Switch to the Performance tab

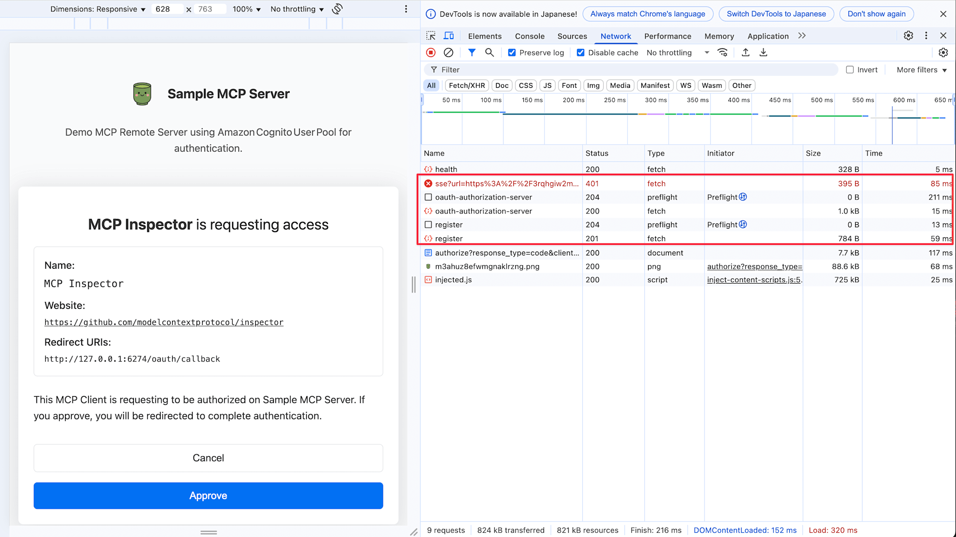point(668,36)
